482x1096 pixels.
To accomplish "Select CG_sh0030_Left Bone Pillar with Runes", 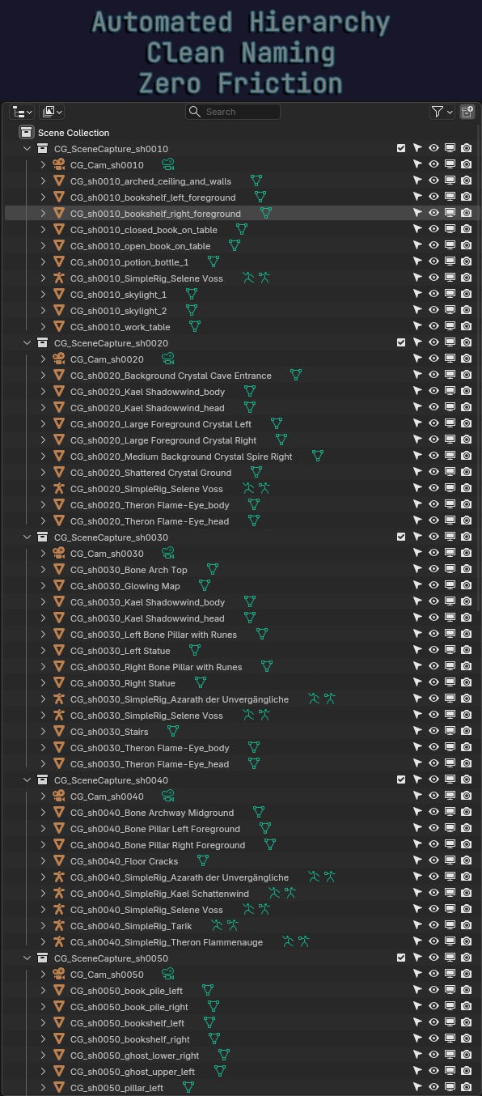I will pyautogui.click(x=154, y=635).
